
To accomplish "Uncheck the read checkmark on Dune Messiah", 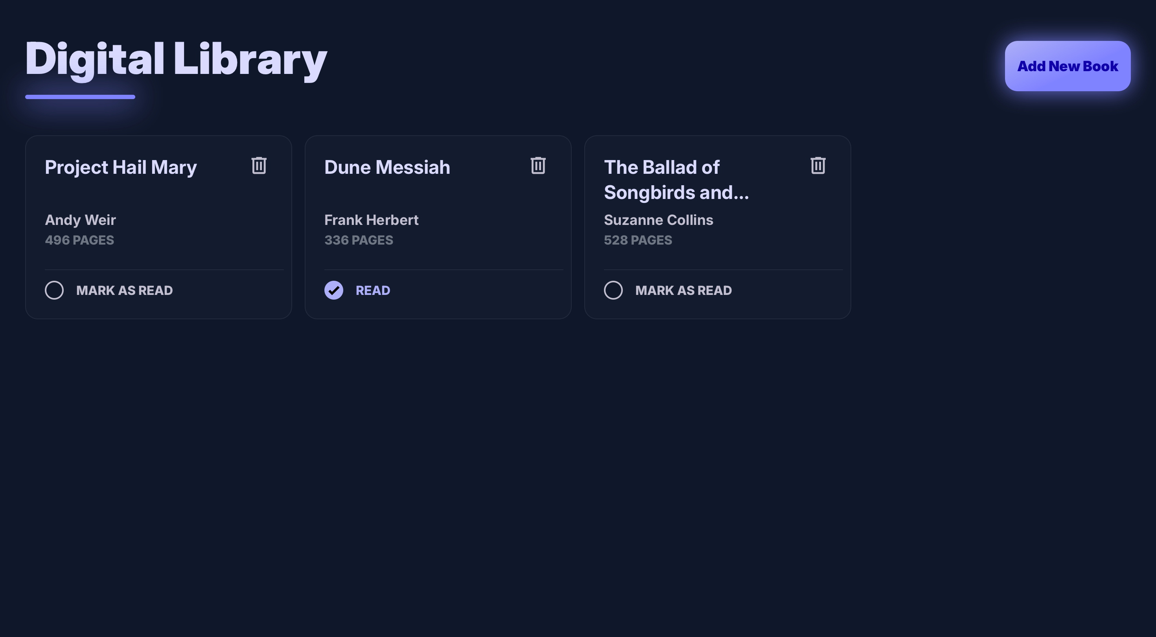I will click(334, 291).
